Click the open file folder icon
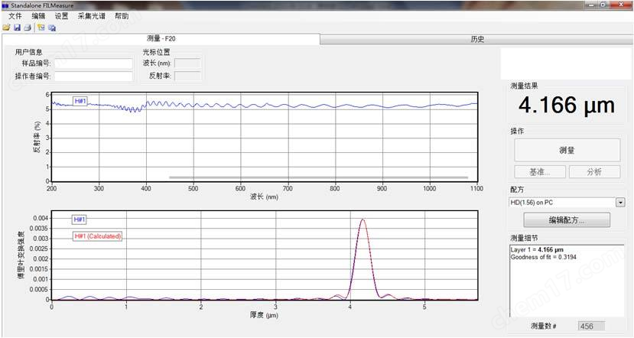634x338 pixels. coord(7,28)
